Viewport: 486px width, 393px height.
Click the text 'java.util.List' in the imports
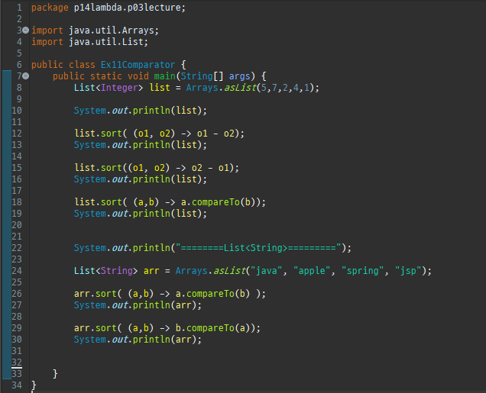(106, 42)
